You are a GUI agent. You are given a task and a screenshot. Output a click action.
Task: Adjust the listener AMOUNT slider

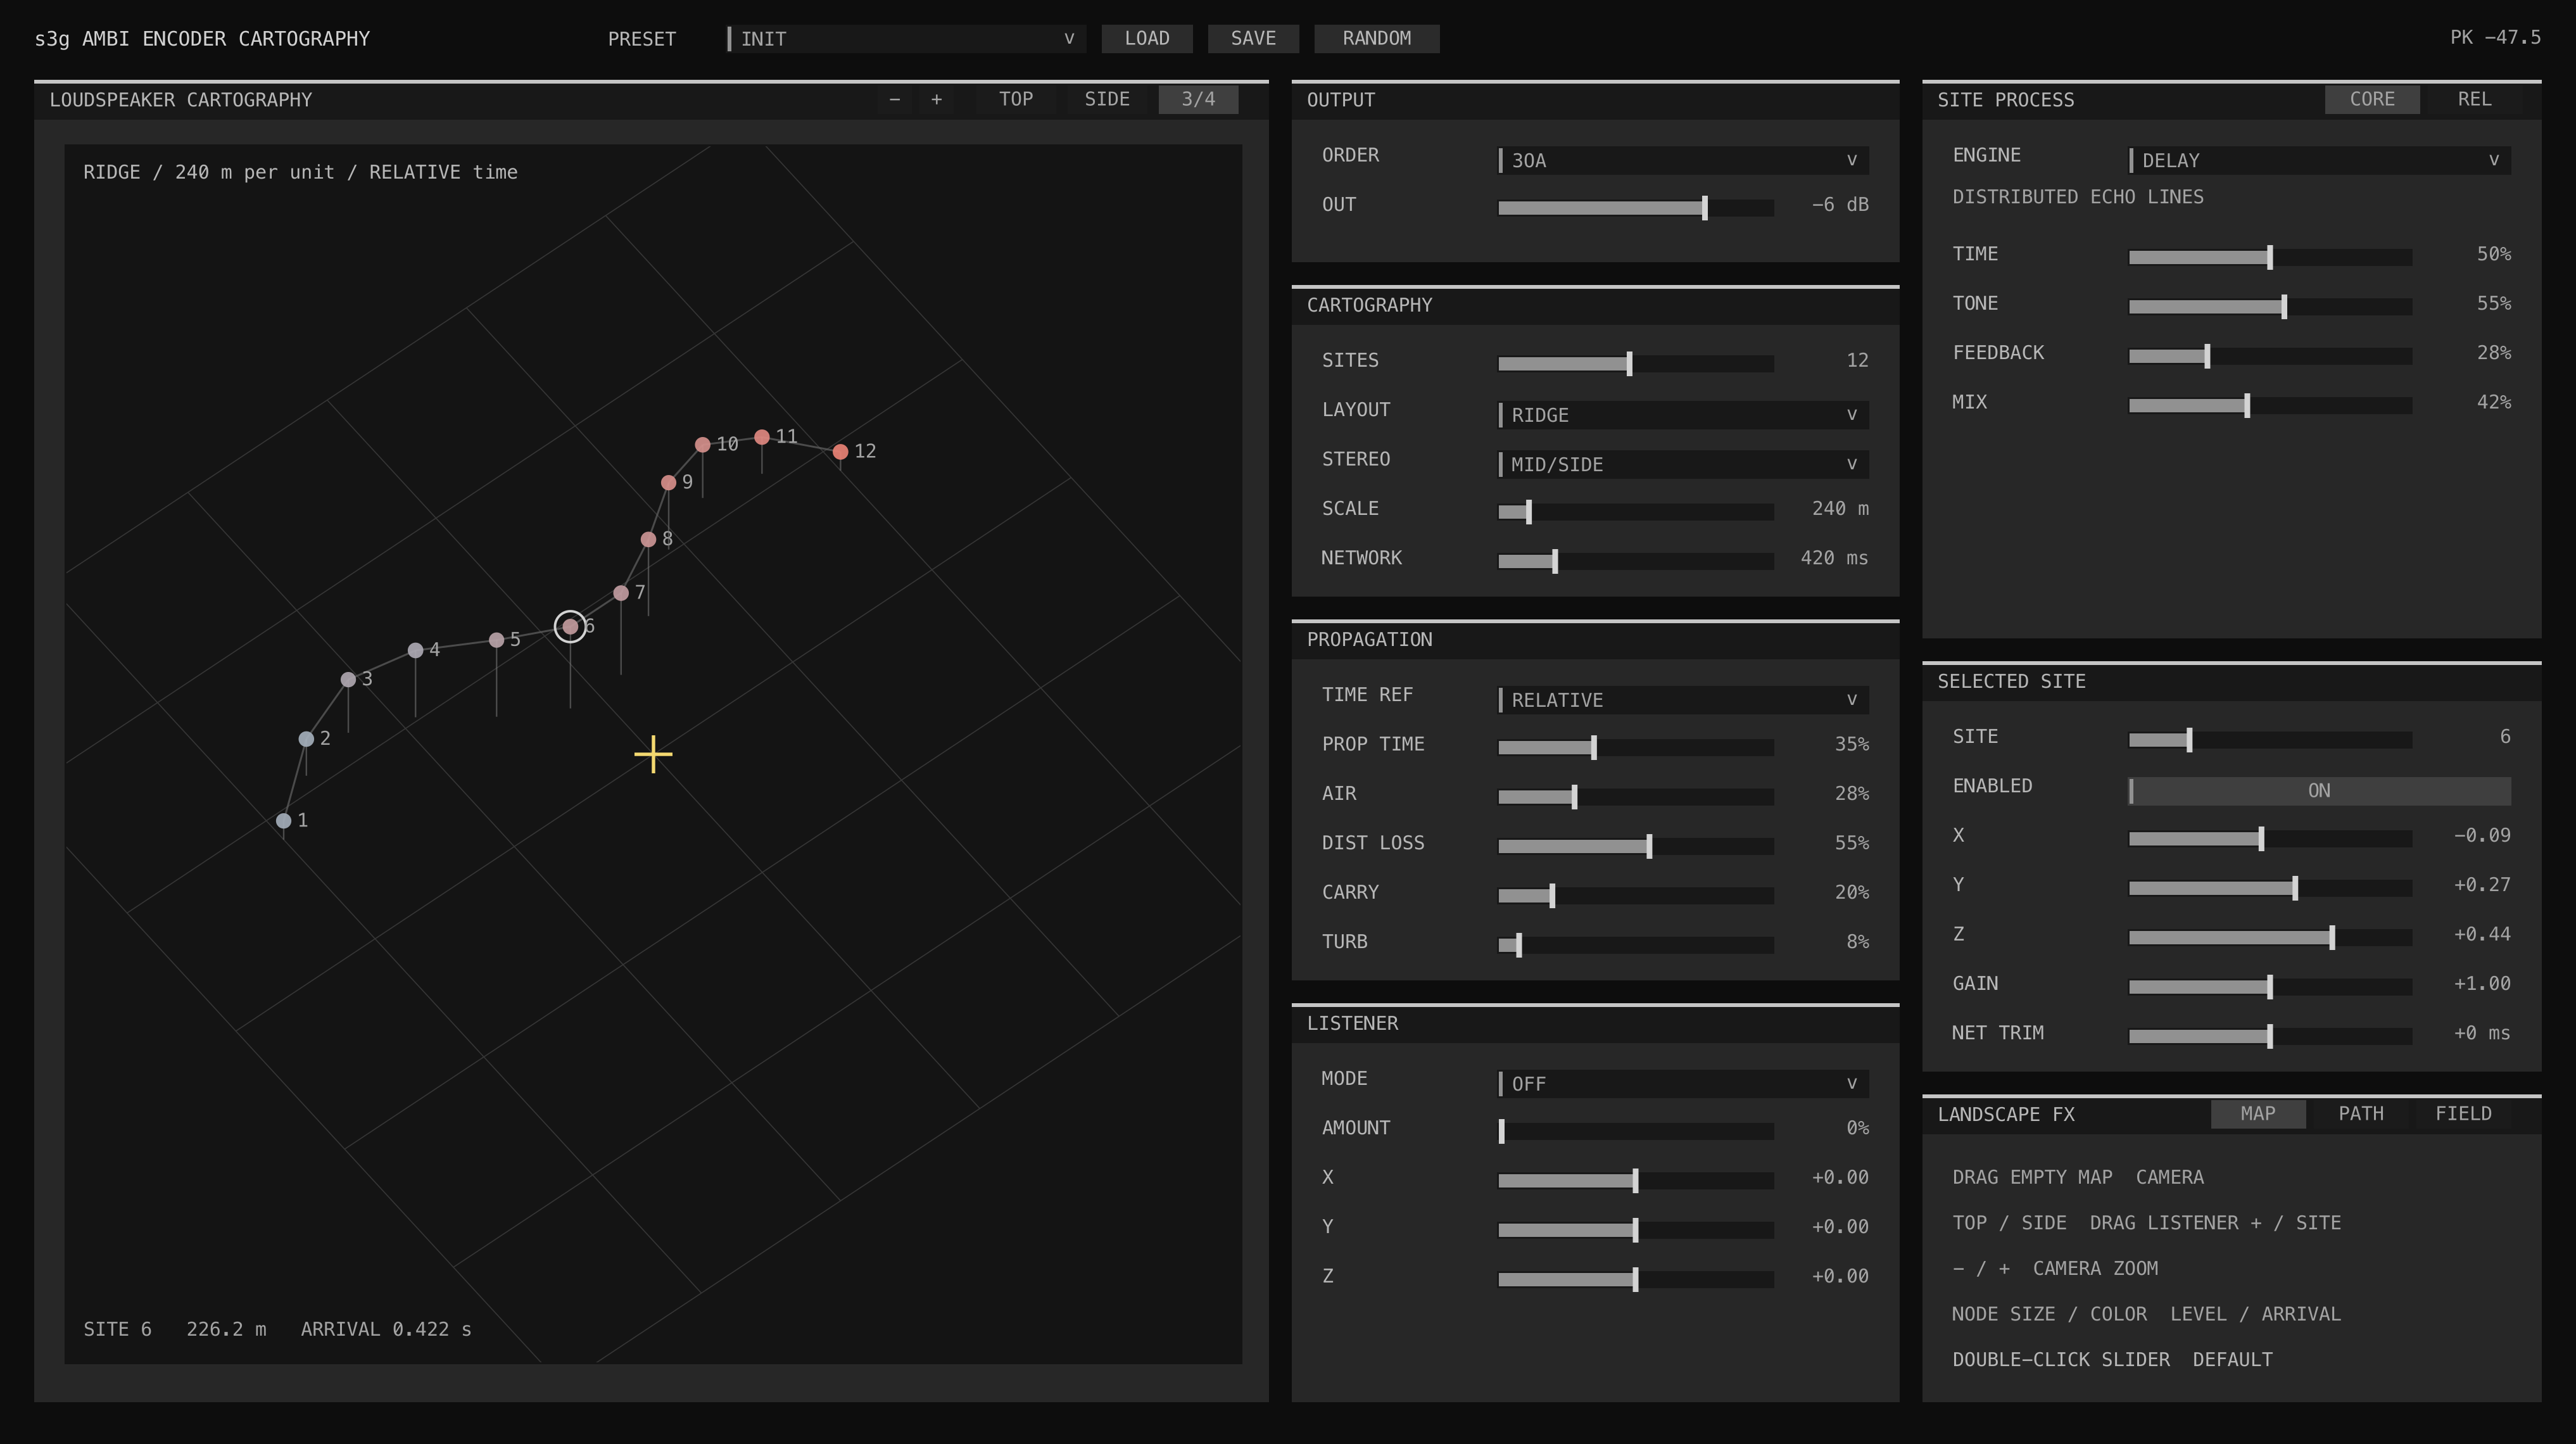(x=1636, y=1132)
